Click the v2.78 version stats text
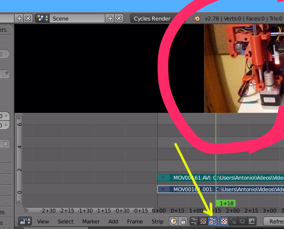Screen dimensions: 284x229 212,18
